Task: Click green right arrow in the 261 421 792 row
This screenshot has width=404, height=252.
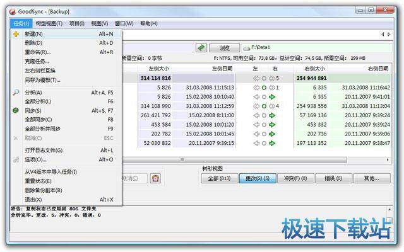Action: (x=272, y=115)
